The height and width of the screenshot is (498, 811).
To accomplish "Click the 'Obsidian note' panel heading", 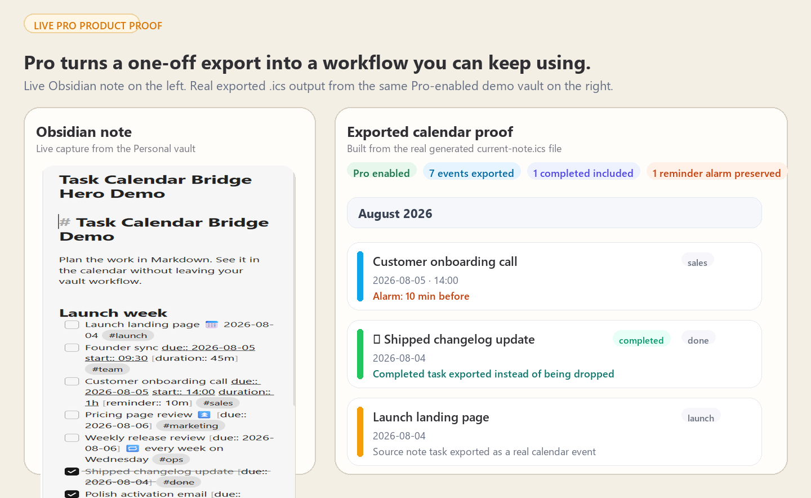I will click(84, 132).
